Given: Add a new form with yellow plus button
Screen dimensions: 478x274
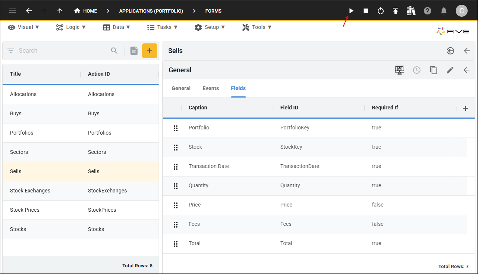Looking at the screenshot, I should pos(150,51).
